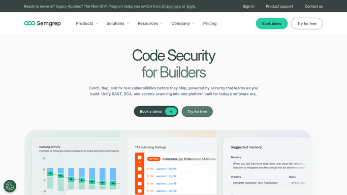The height and width of the screenshot is (195, 347).
Task: Expand the Products menu chevron
Action: pyautogui.click(x=97, y=23)
